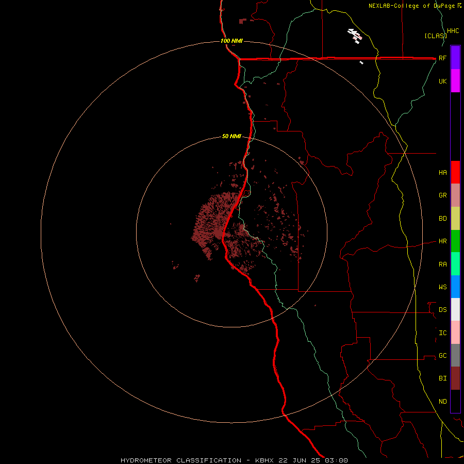Click the Hydrometeor Classification KBHX title text
This screenshot has width=464, height=464.
(x=234, y=460)
